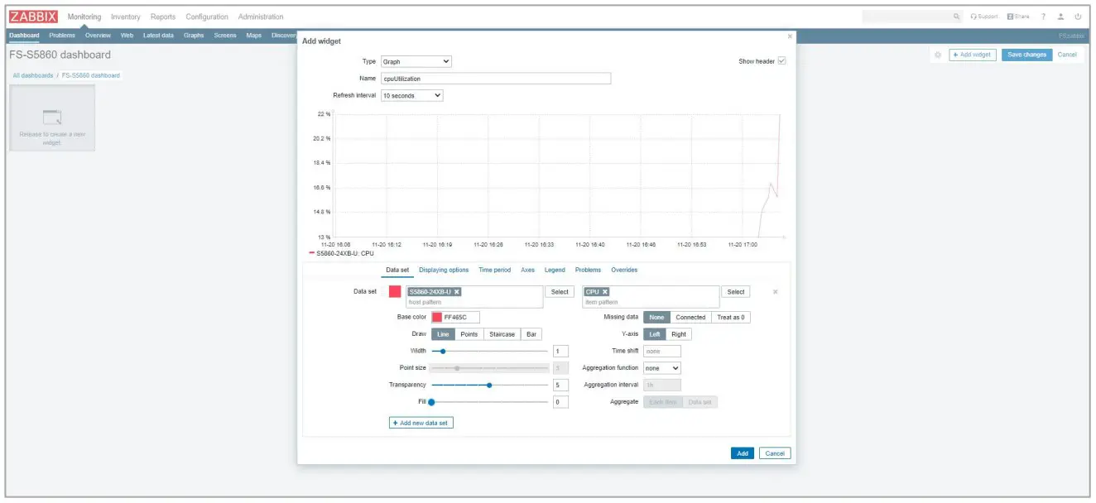Open the Share link

(1018, 17)
